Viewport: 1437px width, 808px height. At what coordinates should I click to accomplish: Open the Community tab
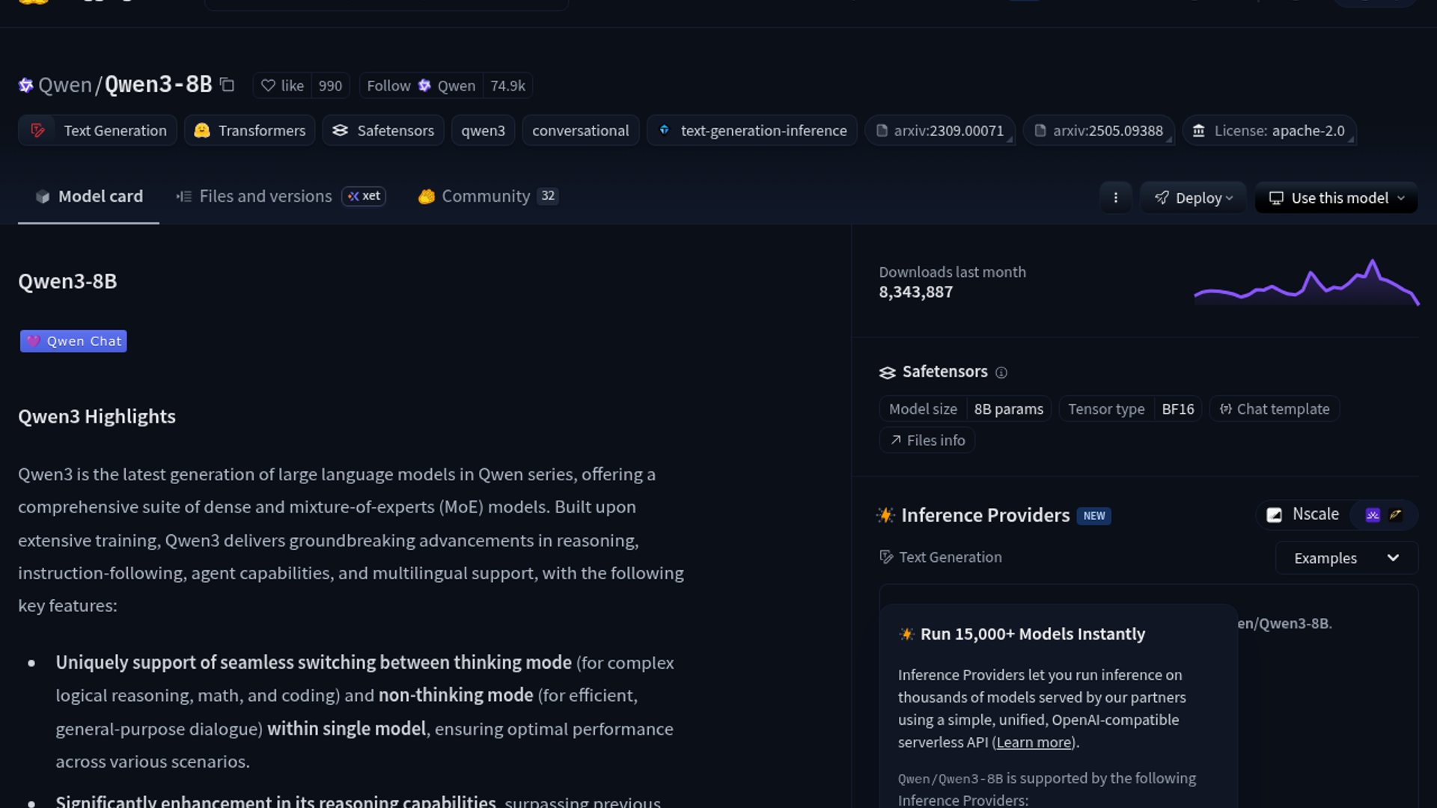(x=485, y=196)
